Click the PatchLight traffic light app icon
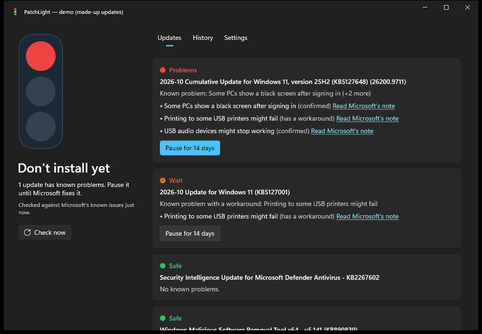The image size is (482, 334). 15,11
